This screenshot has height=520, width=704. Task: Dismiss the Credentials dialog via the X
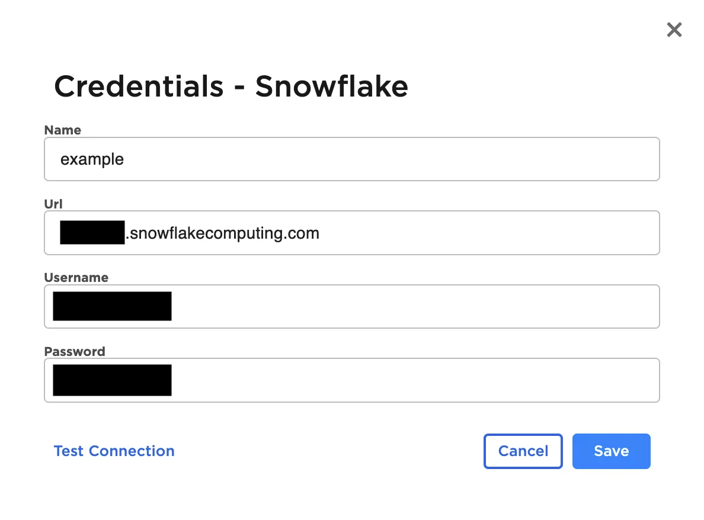click(674, 30)
